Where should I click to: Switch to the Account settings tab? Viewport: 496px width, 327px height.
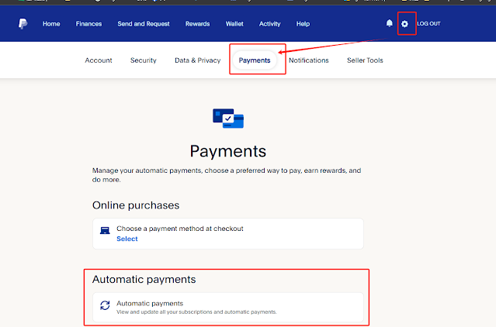click(x=99, y=60)
